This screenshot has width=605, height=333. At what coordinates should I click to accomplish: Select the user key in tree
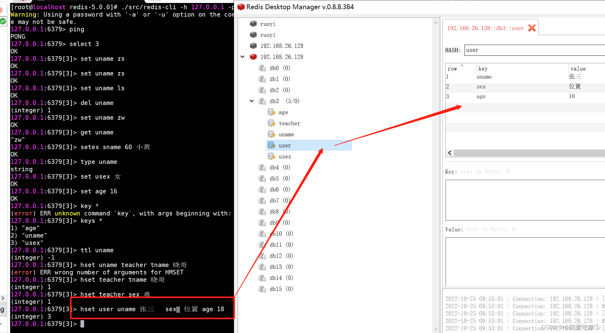285,145
